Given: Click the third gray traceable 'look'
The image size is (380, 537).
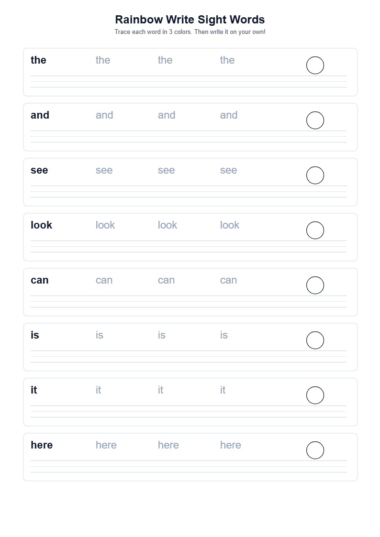Looking at the screenshot, I should pos(230,225).
